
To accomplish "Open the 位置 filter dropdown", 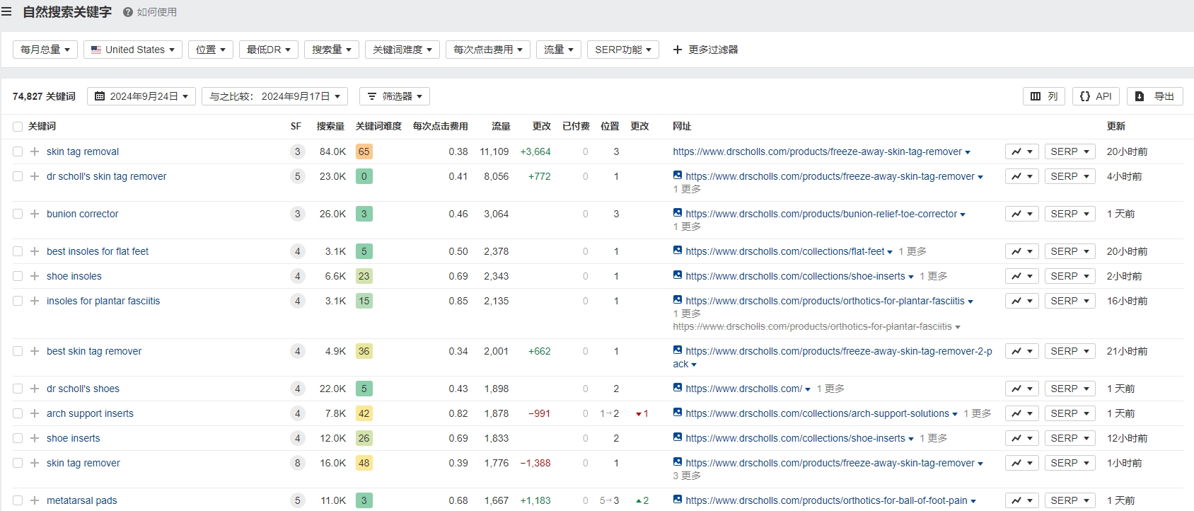I will (x=211, y=50).
